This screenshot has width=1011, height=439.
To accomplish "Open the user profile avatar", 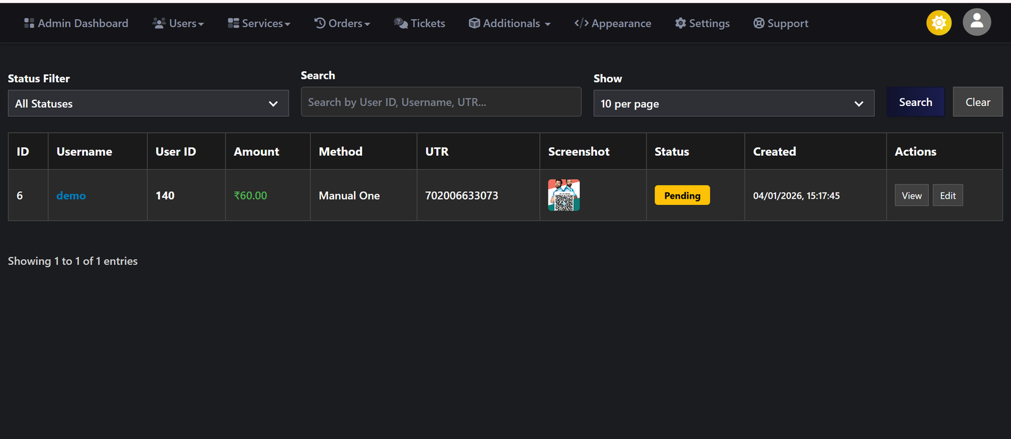I will point(976,22).
